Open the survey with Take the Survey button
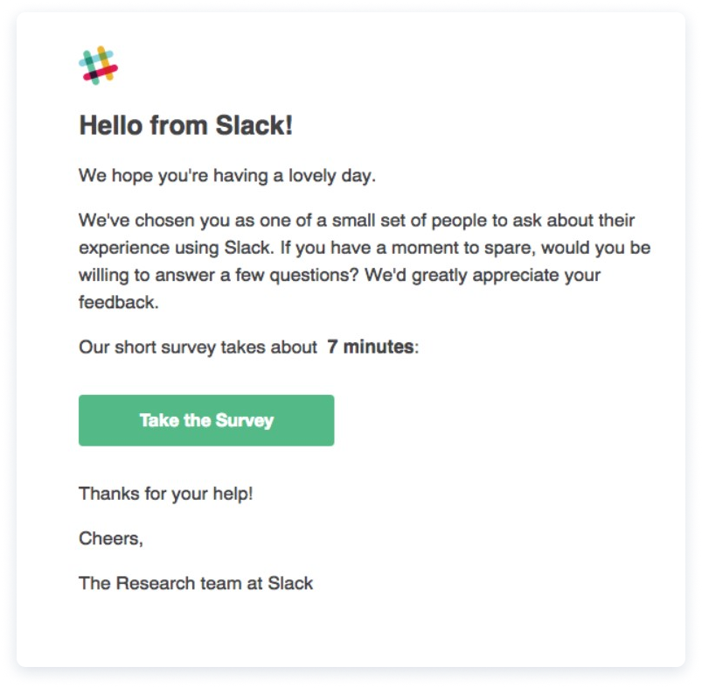 click(x=206, y=420)
